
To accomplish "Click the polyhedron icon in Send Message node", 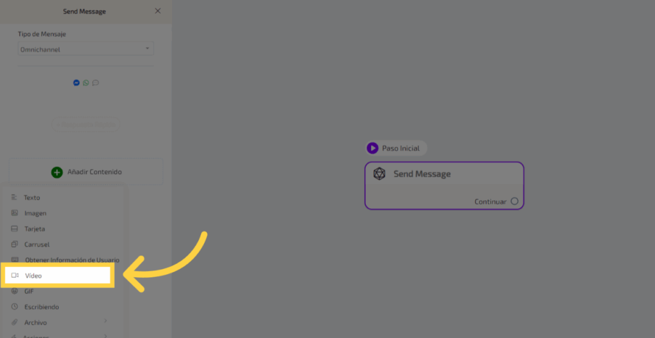I will click(x=379, y=174).
